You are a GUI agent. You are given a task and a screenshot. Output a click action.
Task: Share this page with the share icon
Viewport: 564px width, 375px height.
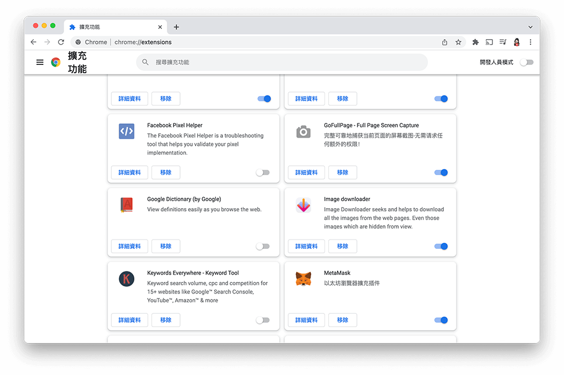[444, 42]
